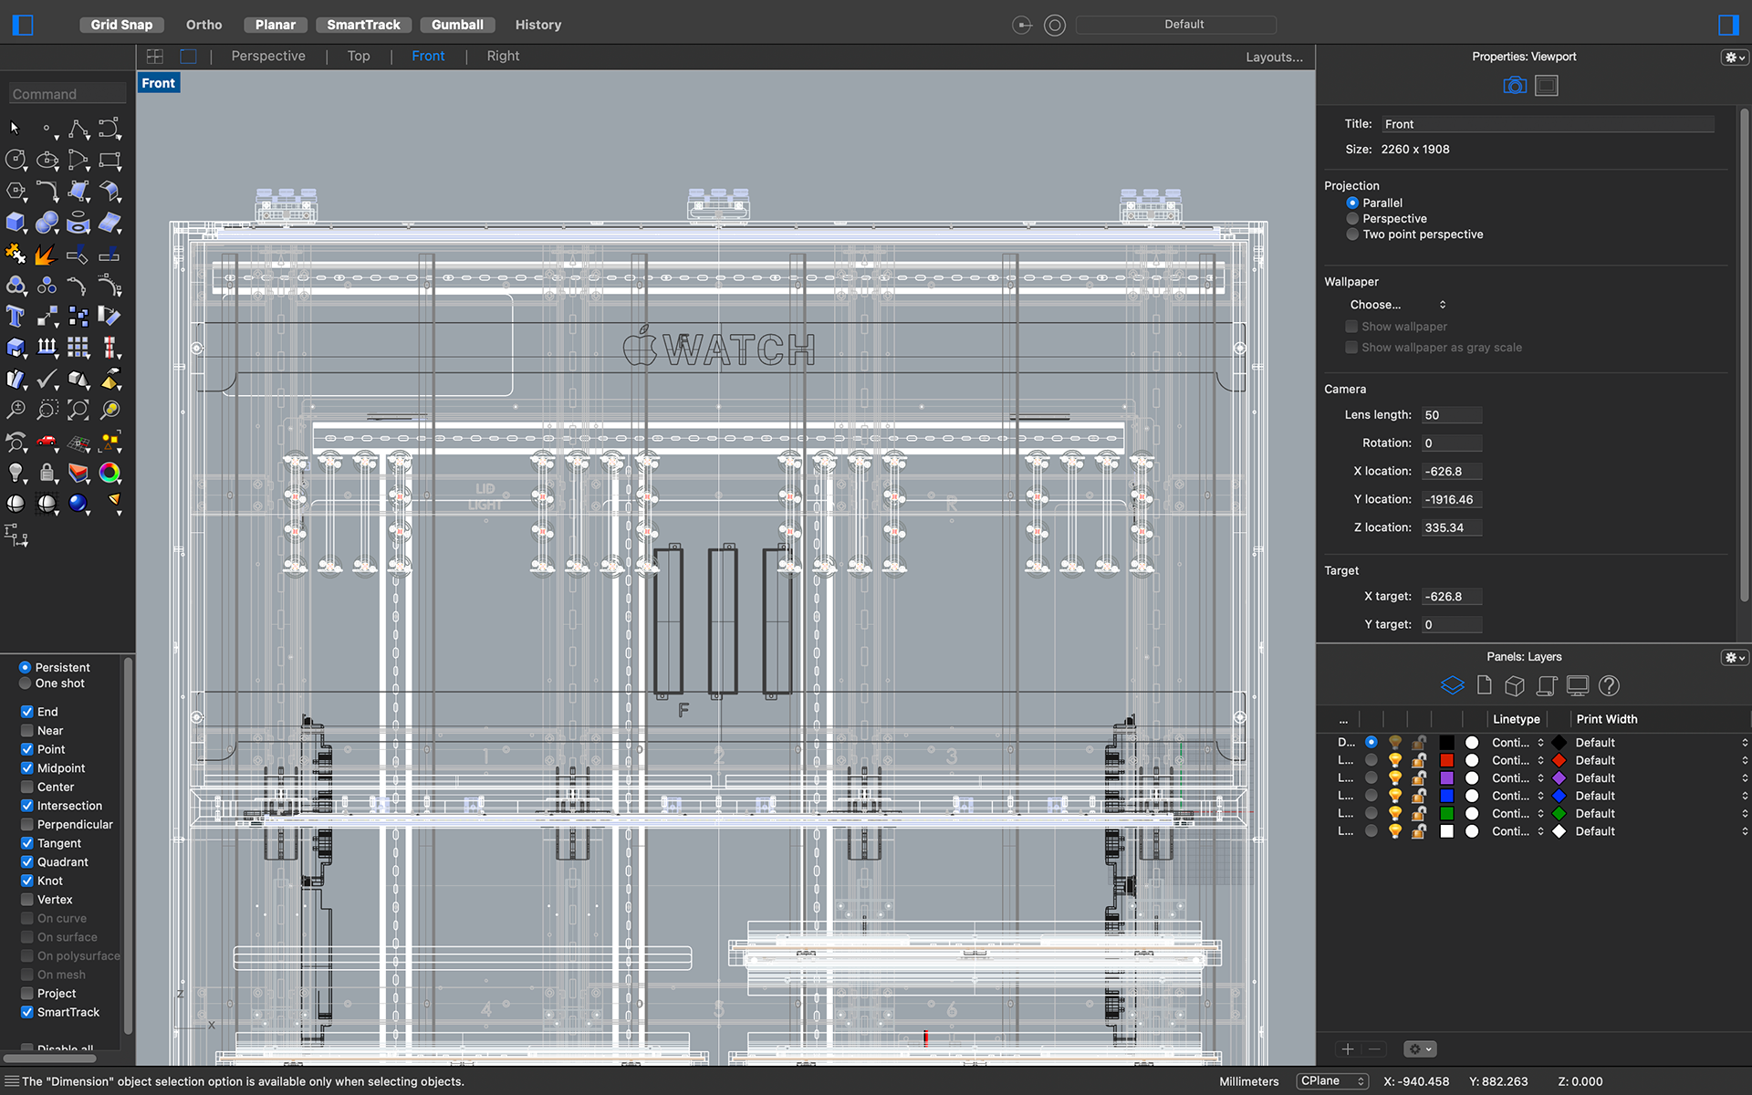Viewport: 1752px width, 1095px height.
Task: Select the Box solid tool
Action: pos(16,222)
